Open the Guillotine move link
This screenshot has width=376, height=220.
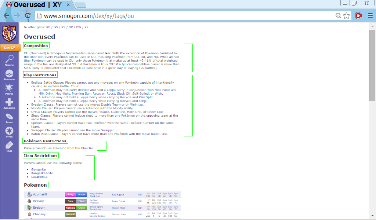click(x=118, y=112)
